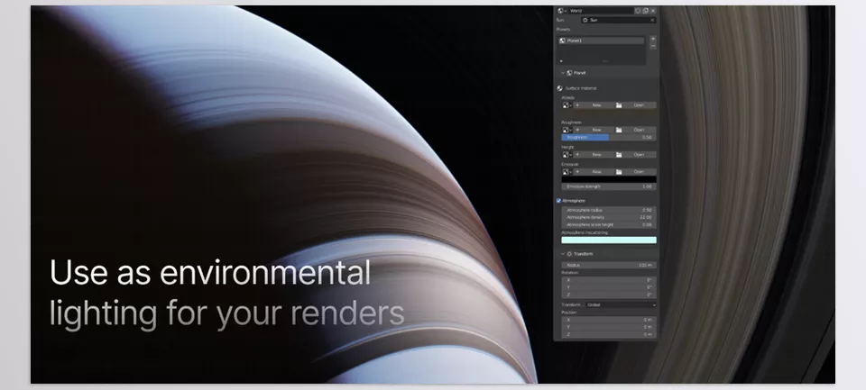Pick Atmosphere inscattering color swatch
Image resolution: width=866 pixels, height=390 pixels.
pyautogui.click(x=609, y=240)
